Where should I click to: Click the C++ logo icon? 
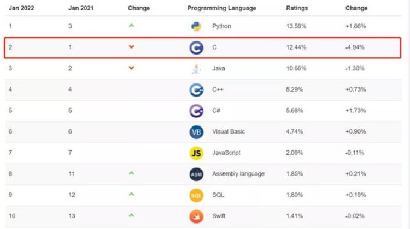click(196, 89)
